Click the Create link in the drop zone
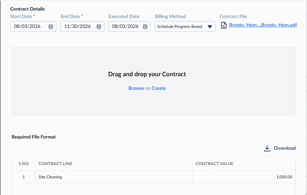The width and height of the screenshot is (307, 195). pos(158,88)
